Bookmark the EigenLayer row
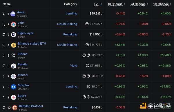Image resolution: width=174 pixels, height=112 pixels. (4, 35)
